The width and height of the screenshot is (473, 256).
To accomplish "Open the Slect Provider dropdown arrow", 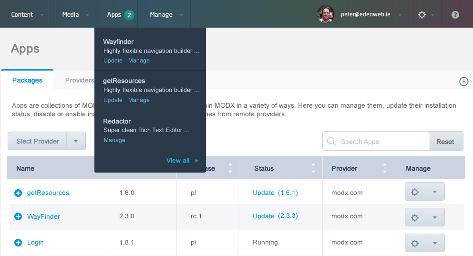I will (x=76, y=141).
